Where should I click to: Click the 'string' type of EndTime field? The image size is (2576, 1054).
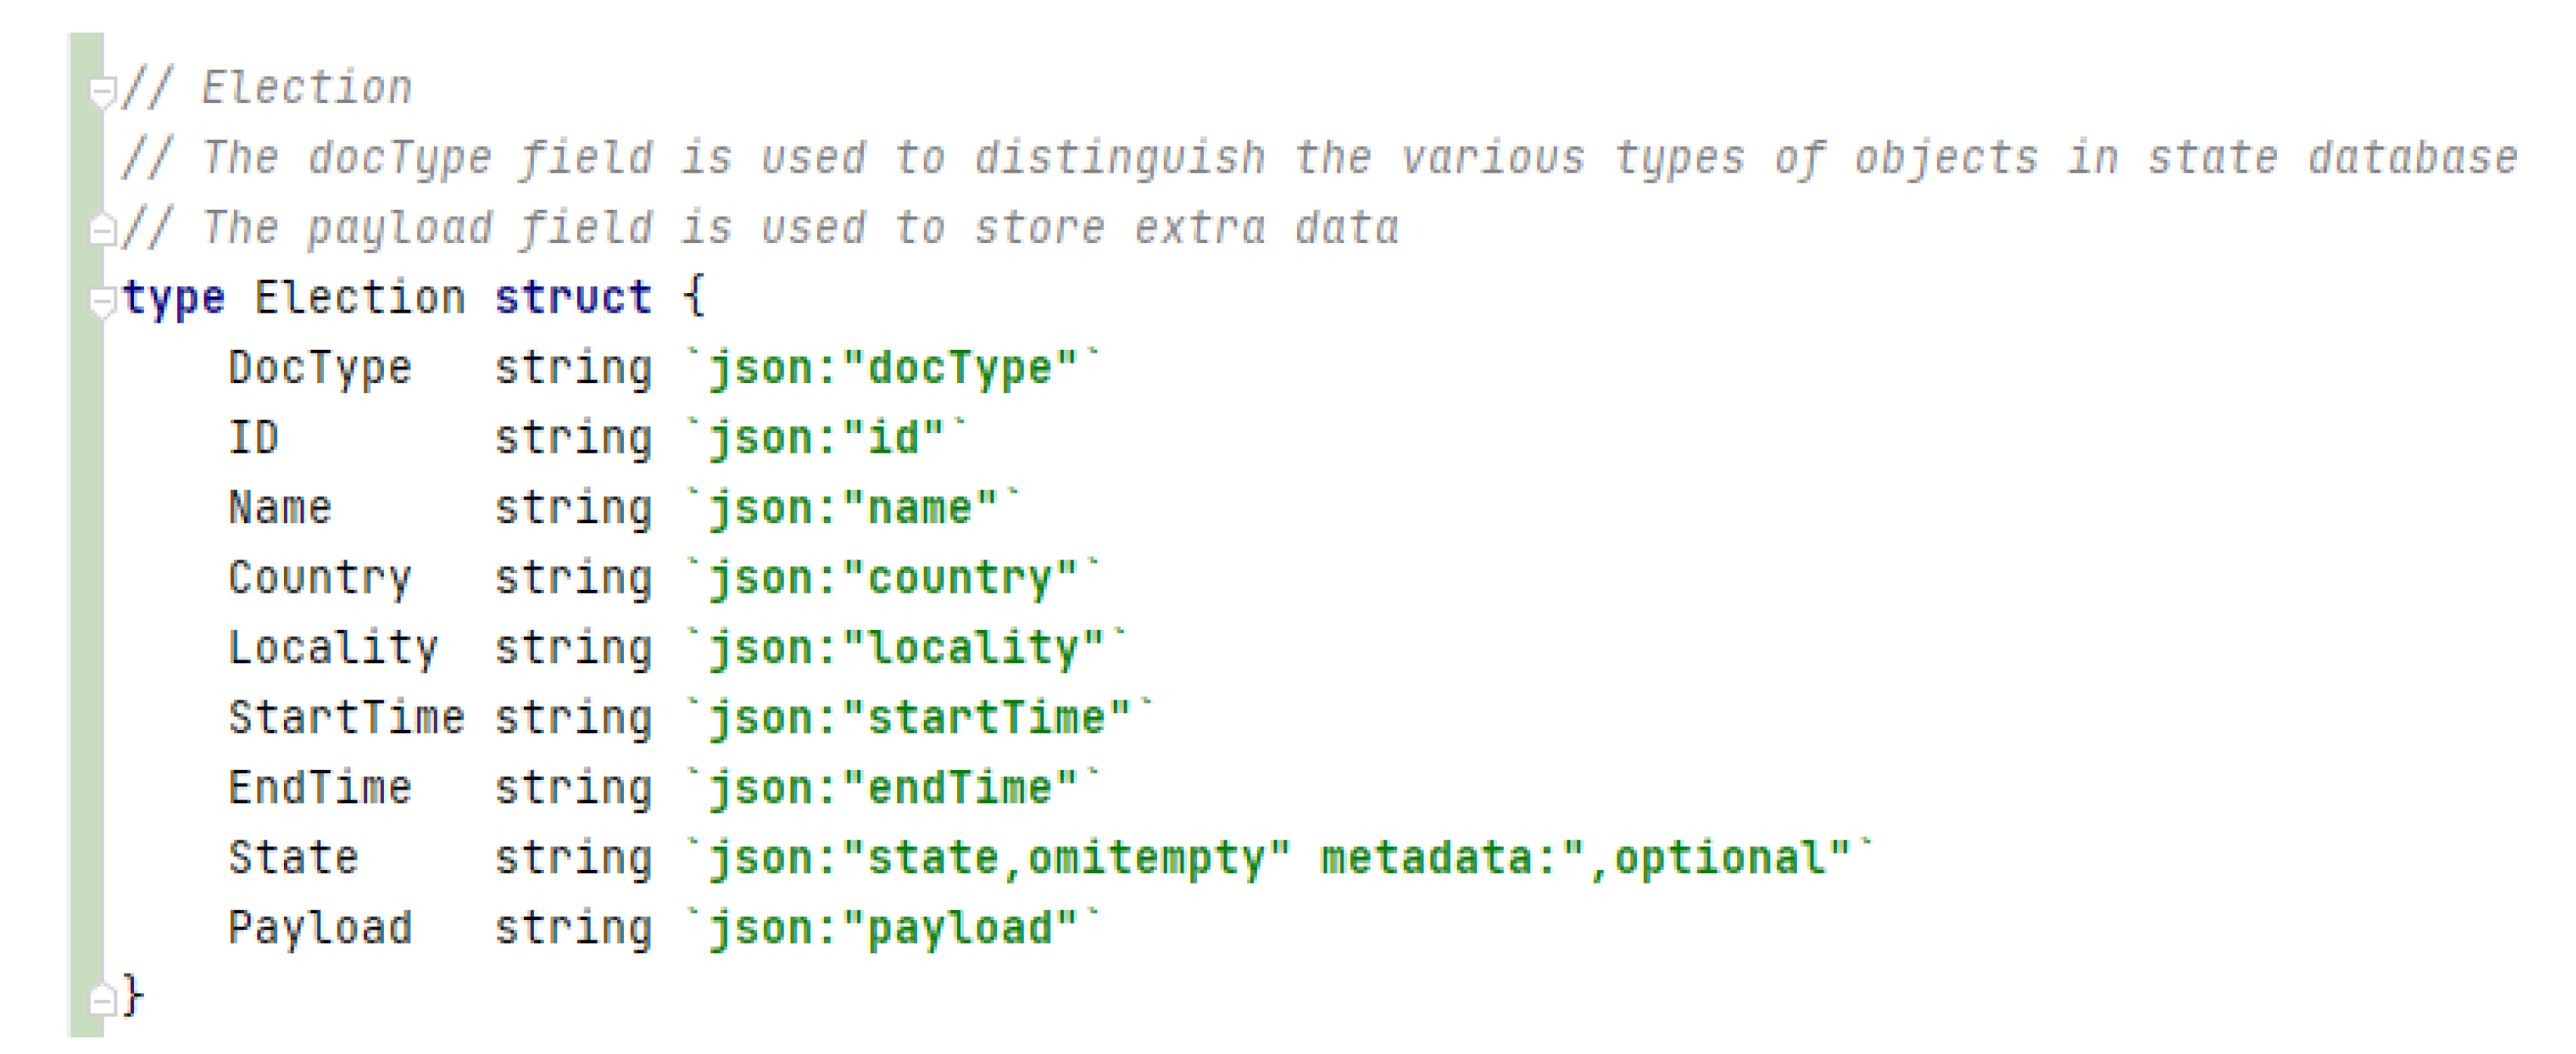coord(573,788)
